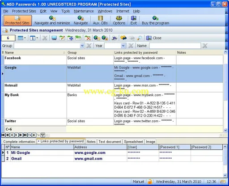This screenshot has width=229, height=186.
Task: Click the duplicate record folder icon
Action: (x=78, y=38)
